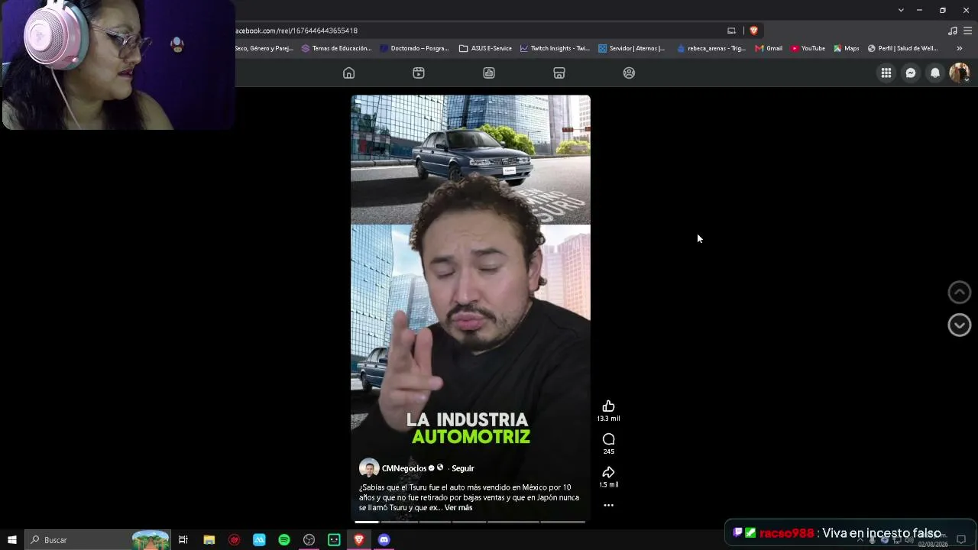Open Facebook notifications bell

[935, 73]
